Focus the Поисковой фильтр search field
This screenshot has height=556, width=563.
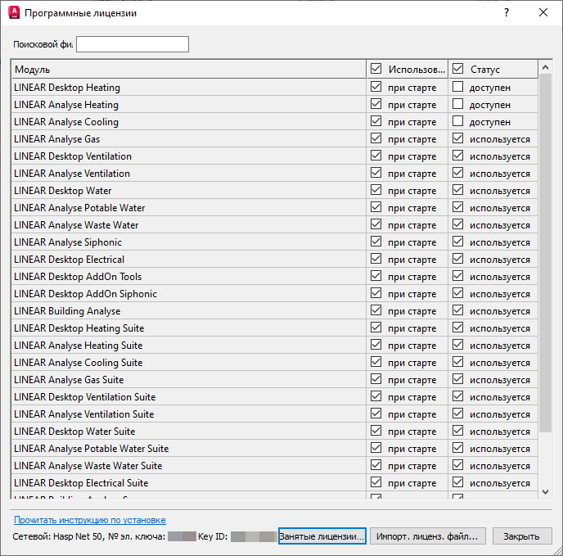pos(133,44)
